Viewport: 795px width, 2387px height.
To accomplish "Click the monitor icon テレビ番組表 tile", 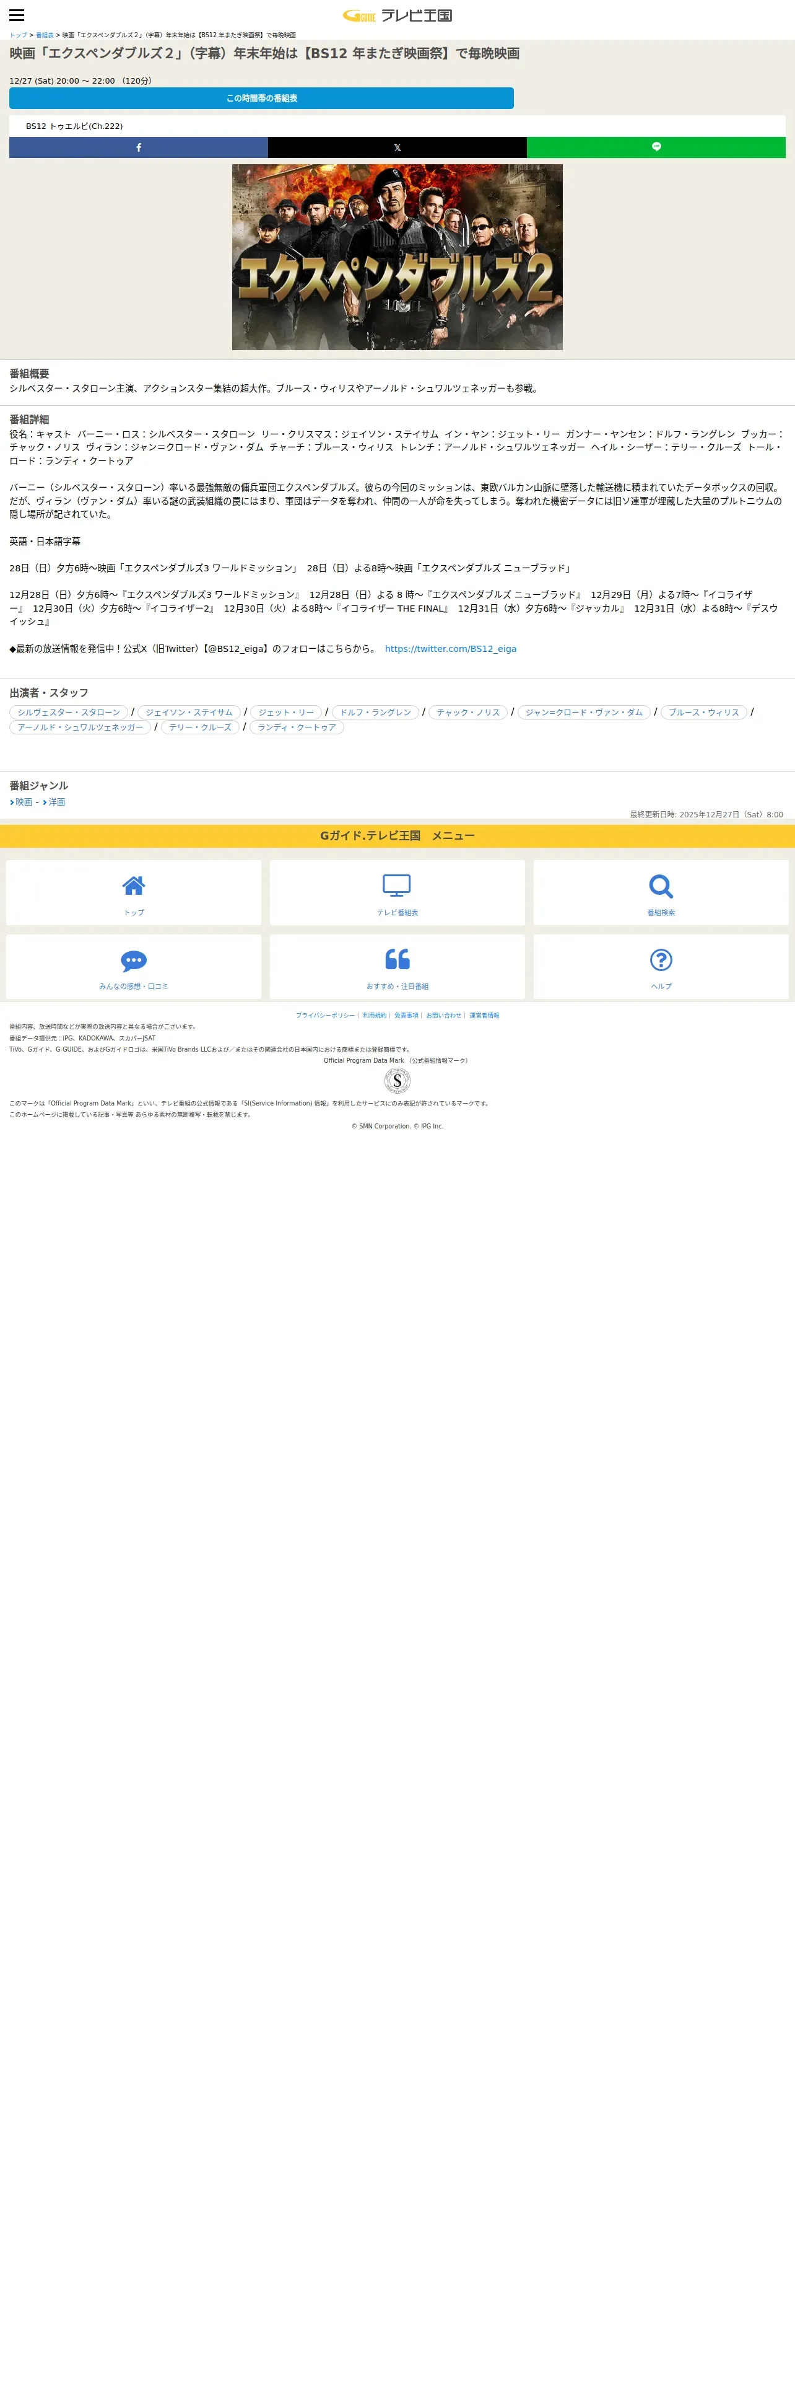I will pyautogui.click(x=397, y=892).
